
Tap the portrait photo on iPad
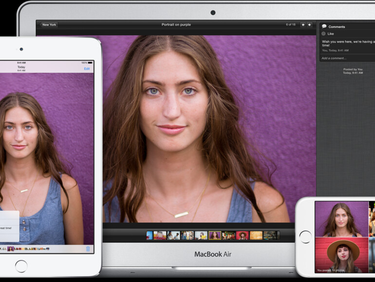point(47,159)
